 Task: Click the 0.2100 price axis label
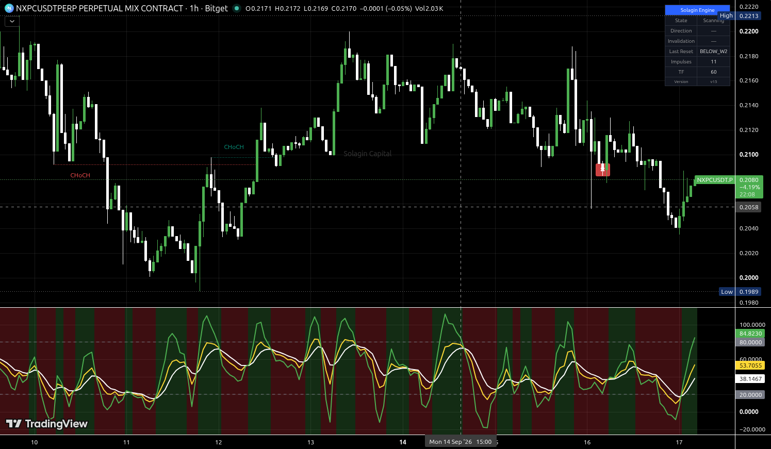[x=749, y=155]
